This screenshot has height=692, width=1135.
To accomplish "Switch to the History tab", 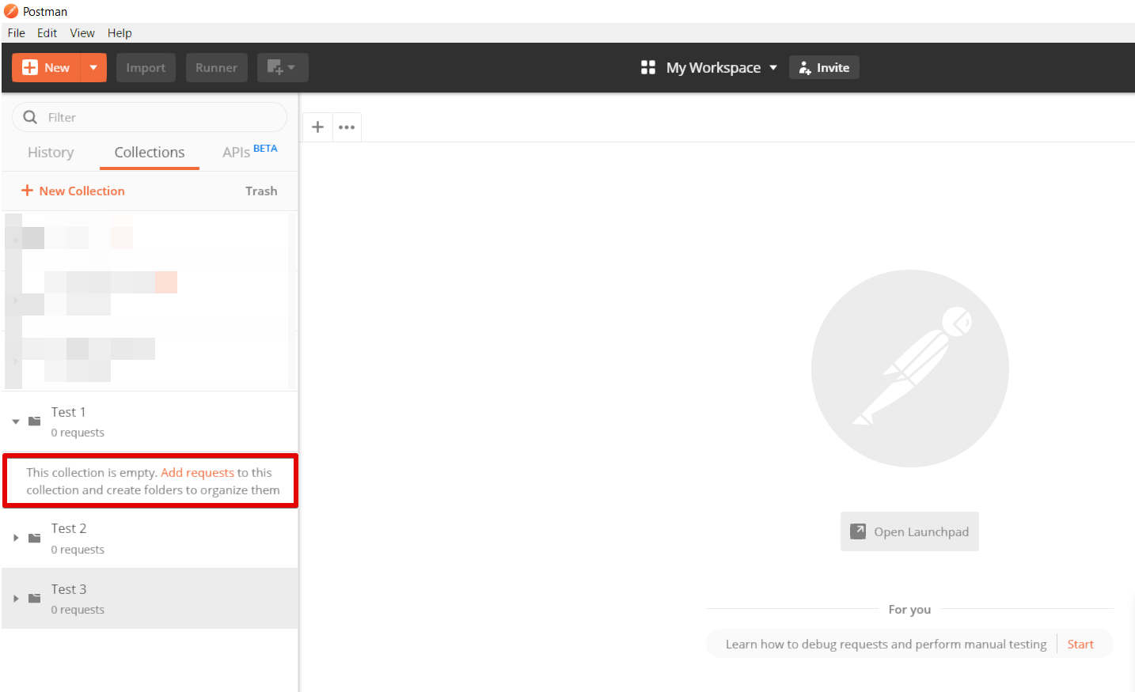I will click(51, 153).
